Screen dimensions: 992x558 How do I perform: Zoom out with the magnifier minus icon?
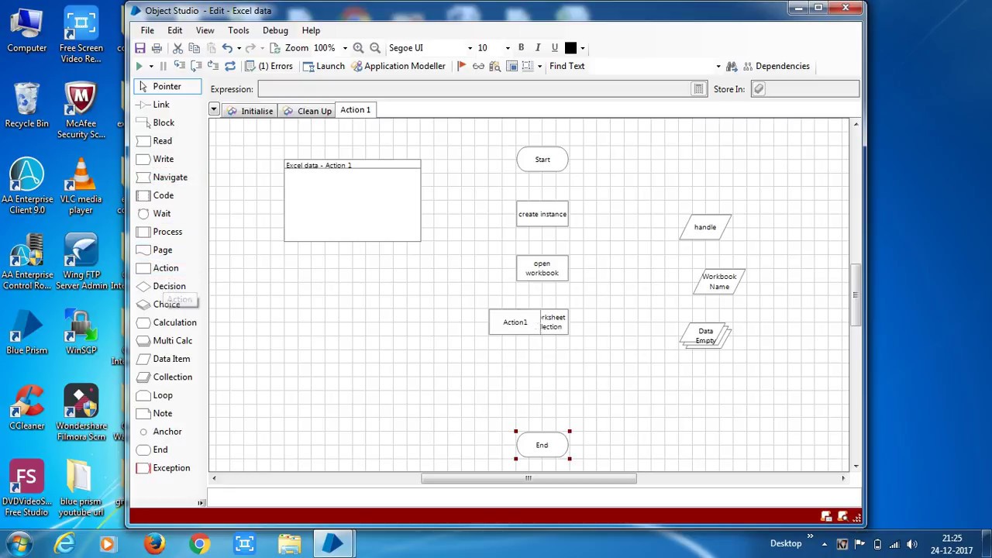click(375, 48)
